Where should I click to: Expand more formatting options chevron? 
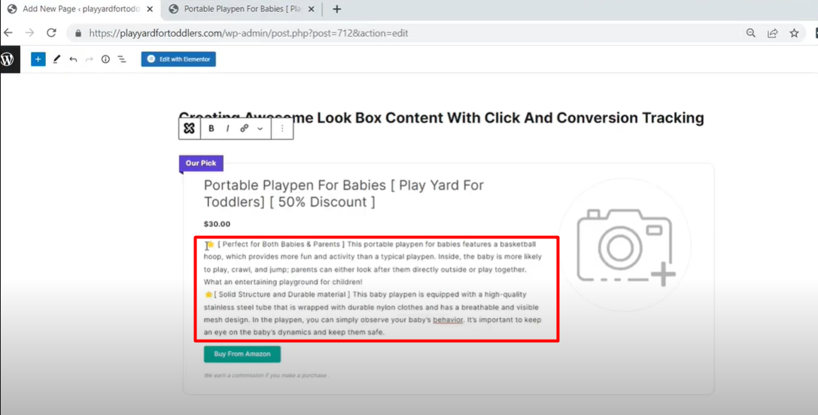pyautogui.click(x=260, y=129)
